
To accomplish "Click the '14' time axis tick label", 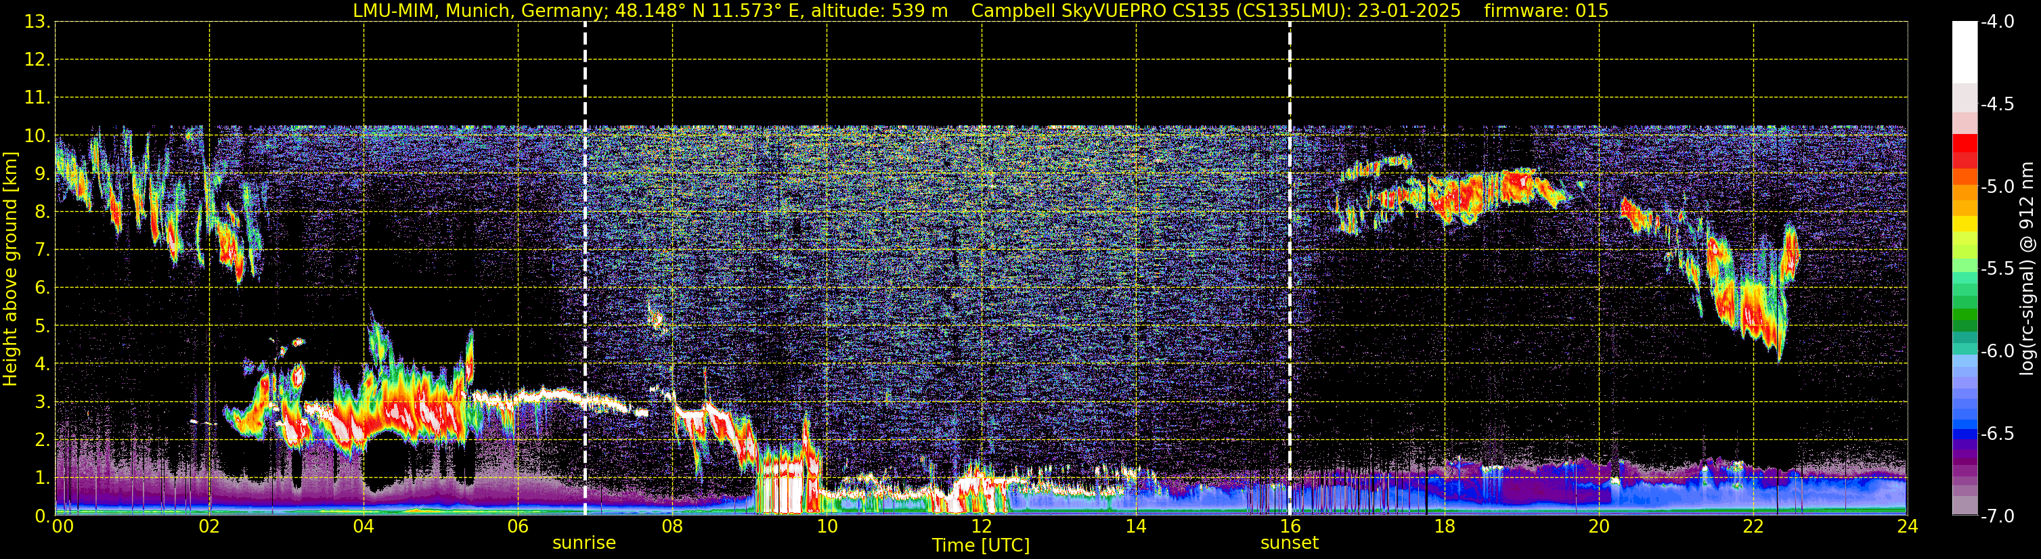I will [1136, 526].
